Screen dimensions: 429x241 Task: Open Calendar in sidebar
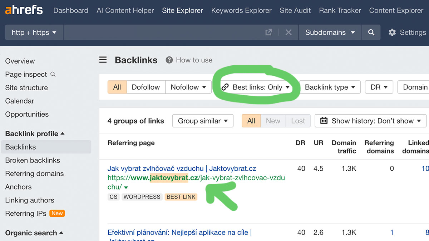(x=20, y=101)
